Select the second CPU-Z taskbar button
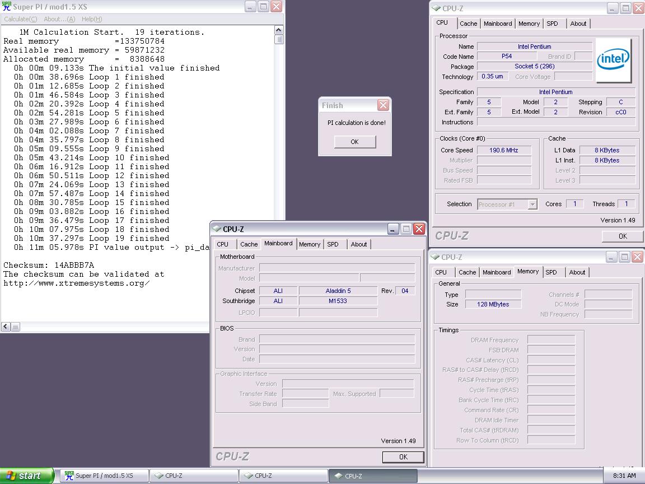The height and width of the screenshot is (484, 645). pyautogui.click(x=283, y=476)
